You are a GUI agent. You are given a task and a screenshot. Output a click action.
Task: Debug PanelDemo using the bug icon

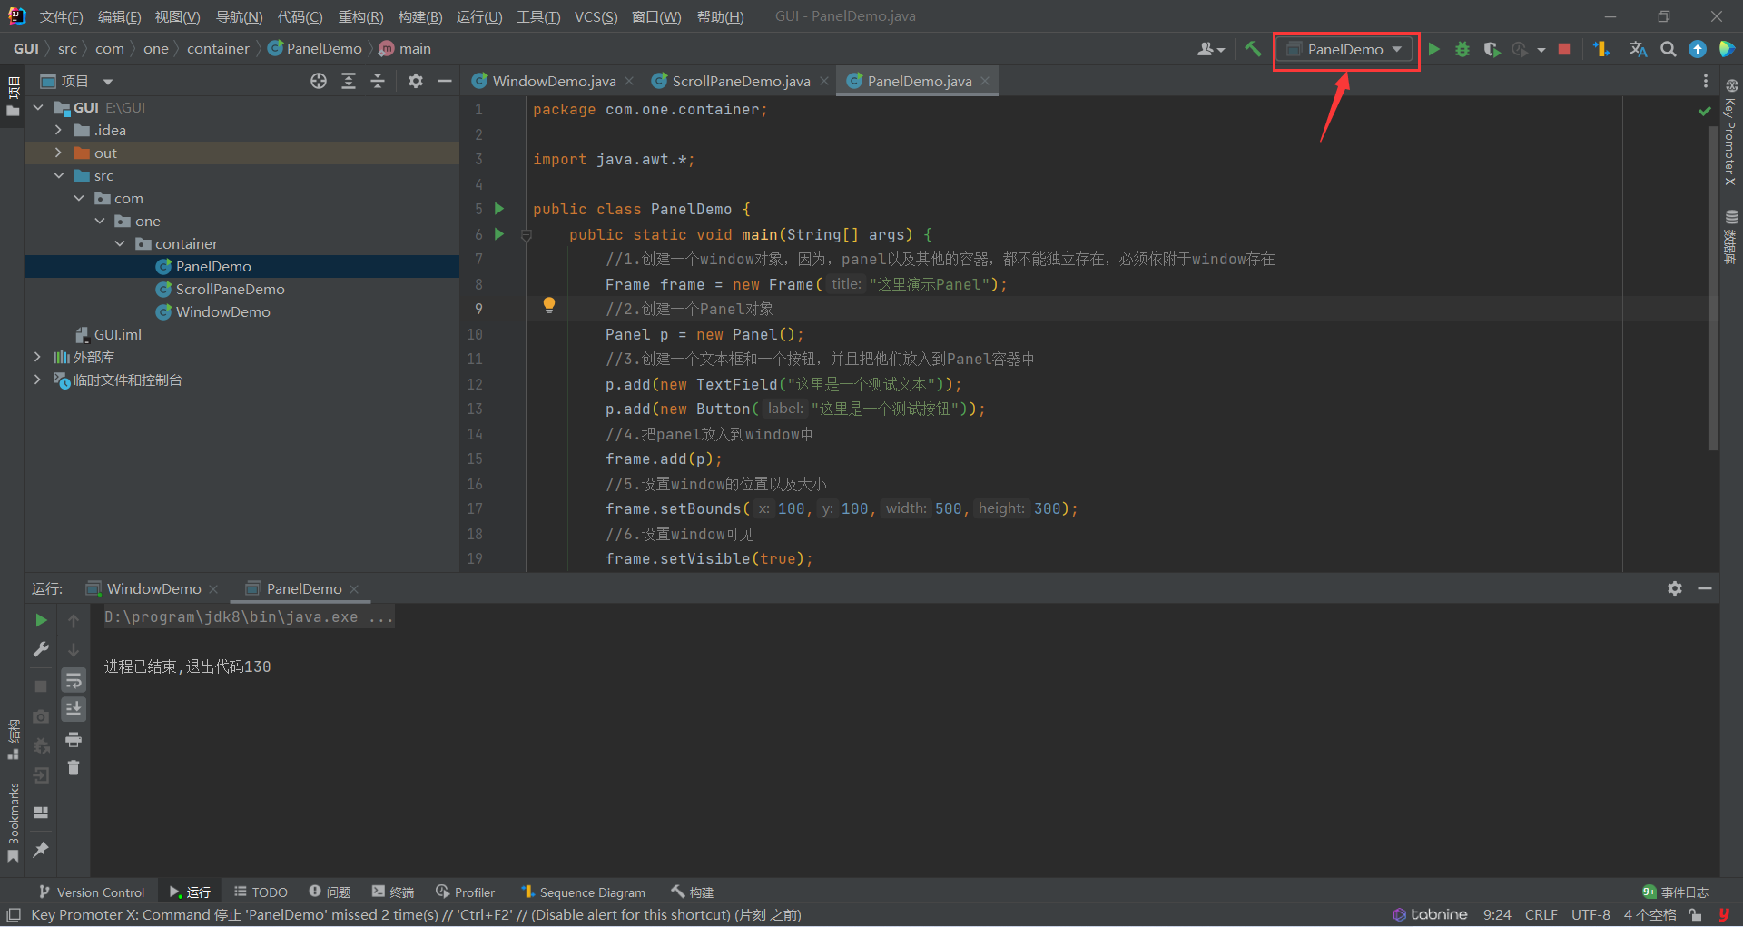click(1462, 49)
